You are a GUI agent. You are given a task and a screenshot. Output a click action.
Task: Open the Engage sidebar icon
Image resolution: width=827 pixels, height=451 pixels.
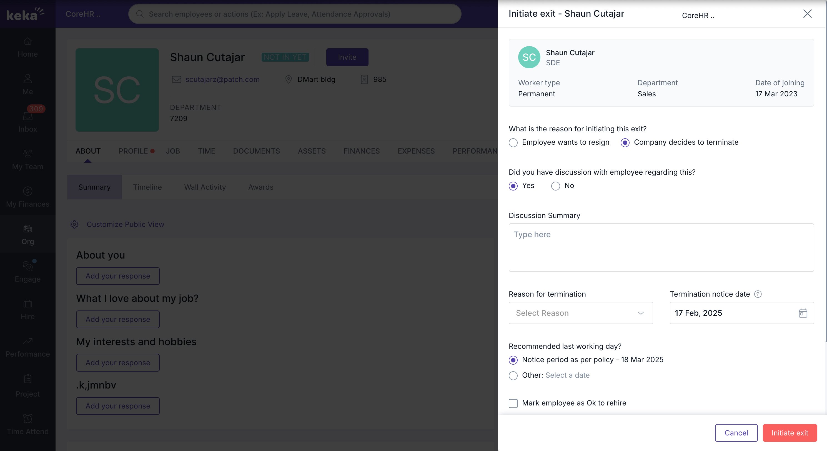[x=27, y=266]
